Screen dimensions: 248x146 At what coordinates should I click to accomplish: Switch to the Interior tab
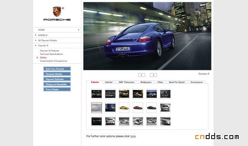click(x=109, y=82)
